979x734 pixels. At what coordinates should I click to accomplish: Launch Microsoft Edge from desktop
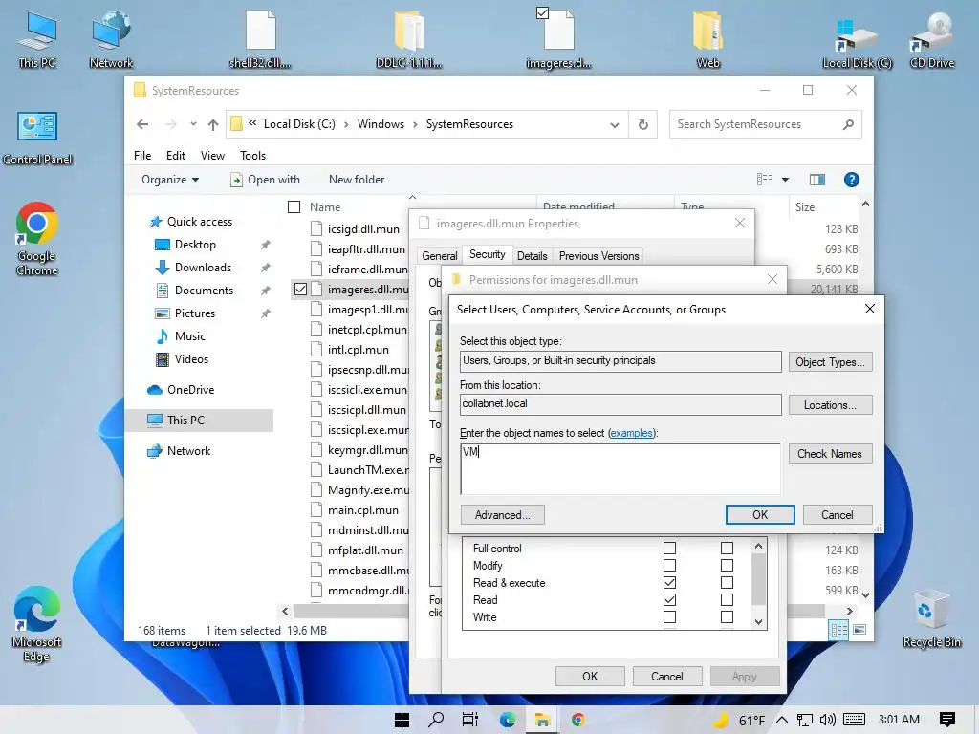37,624
